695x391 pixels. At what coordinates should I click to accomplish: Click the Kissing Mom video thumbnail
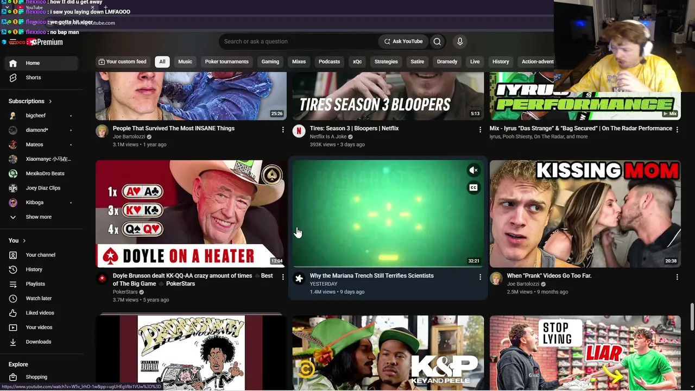(x=585, y=214)
